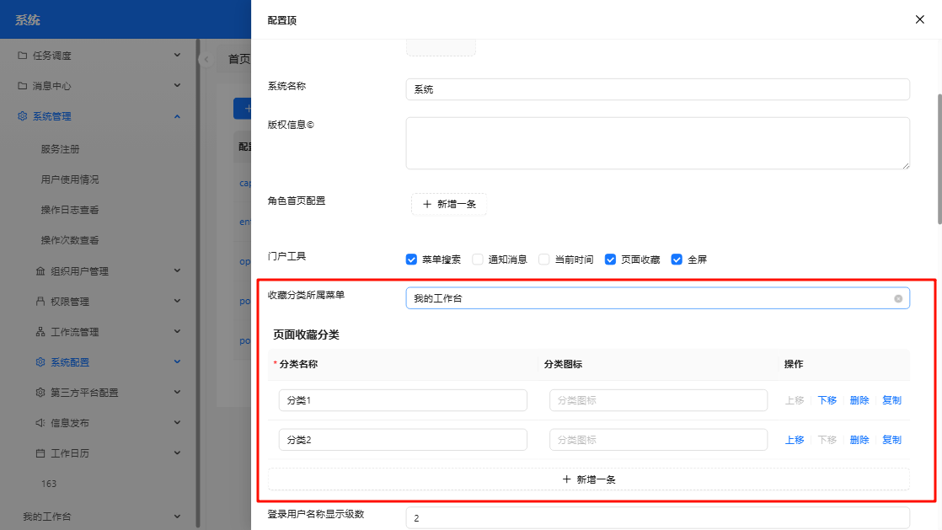Viewport: 942px width, 530px height.
Task: Click the 版权信息 text area
Action: pos(658,143)
